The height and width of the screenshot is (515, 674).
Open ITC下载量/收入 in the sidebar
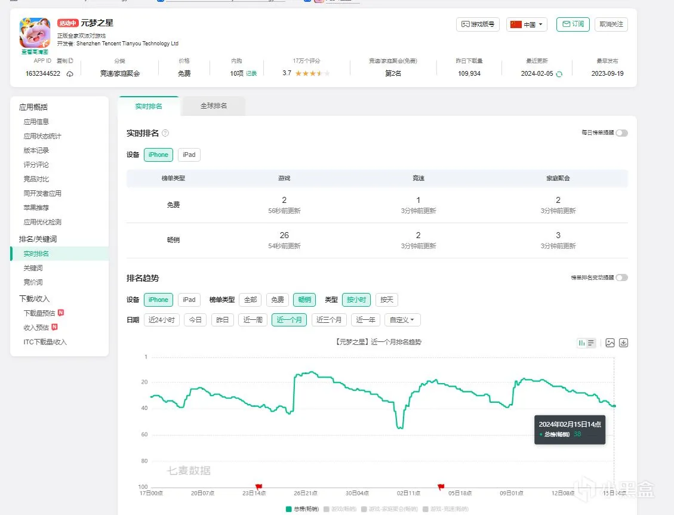point(45,342)
